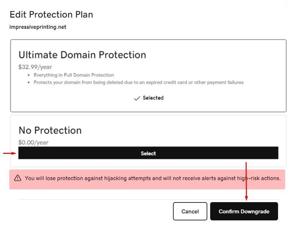
Task: Cancel editing the protection plan
Action: pos(190,211)
